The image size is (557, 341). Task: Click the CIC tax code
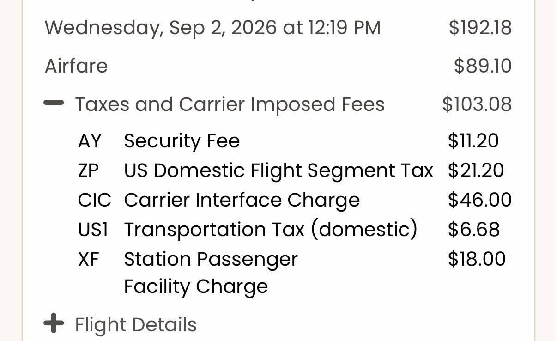tap(94, 200)
